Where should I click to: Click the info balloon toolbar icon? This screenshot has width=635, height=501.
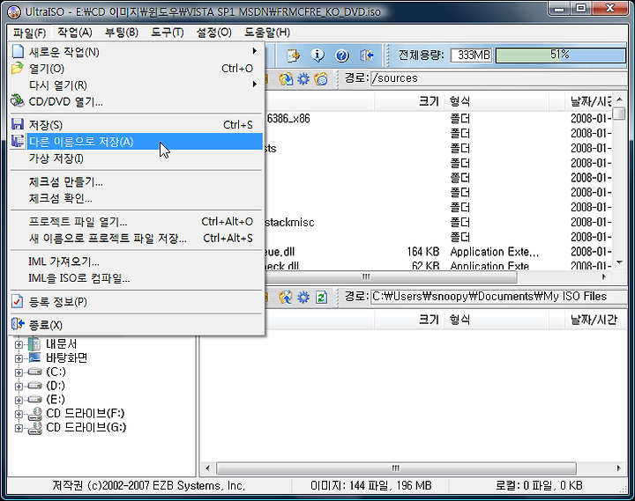(317, 55)
